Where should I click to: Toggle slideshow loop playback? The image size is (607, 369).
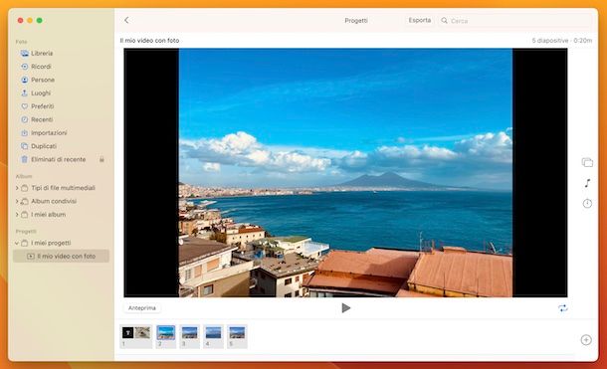563,308
